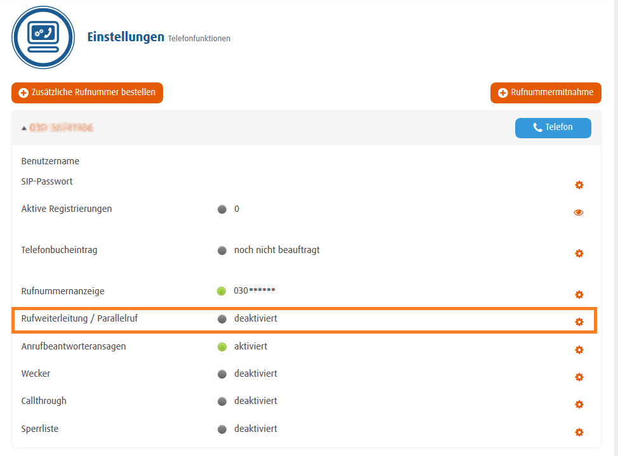
Task: Configure Anrufbeantworteransagen via gear icon
Action: 579,350
